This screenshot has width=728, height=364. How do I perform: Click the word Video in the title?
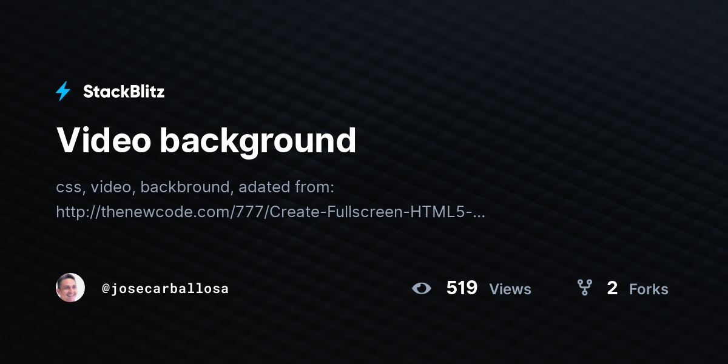click(103, 140)
